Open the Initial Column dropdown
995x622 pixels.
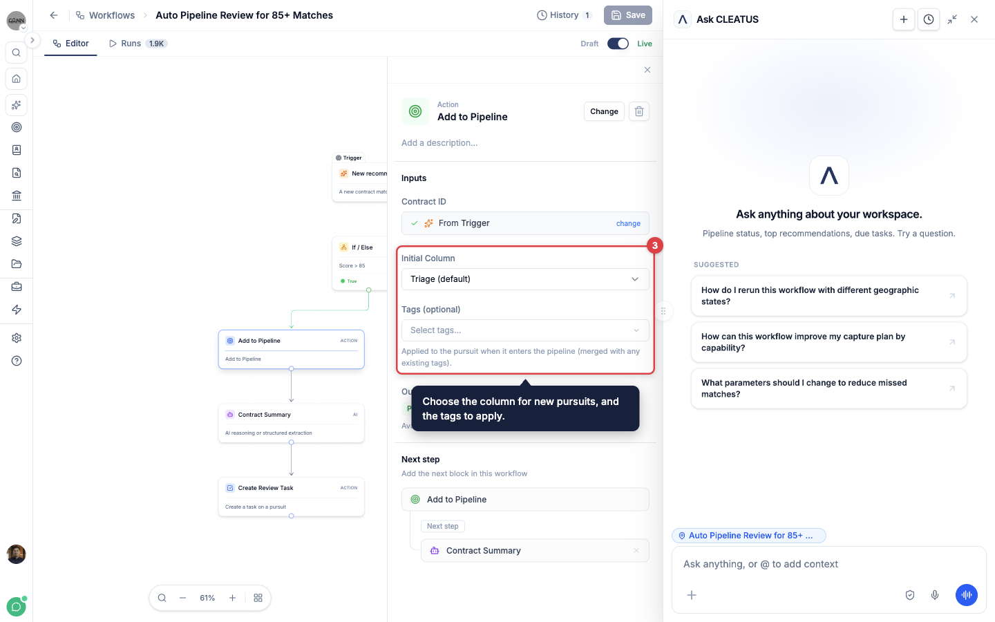coord(525,279)
